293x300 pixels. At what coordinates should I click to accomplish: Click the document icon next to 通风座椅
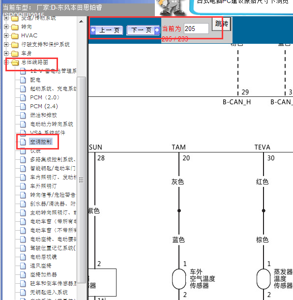click(x=23, y=266)
